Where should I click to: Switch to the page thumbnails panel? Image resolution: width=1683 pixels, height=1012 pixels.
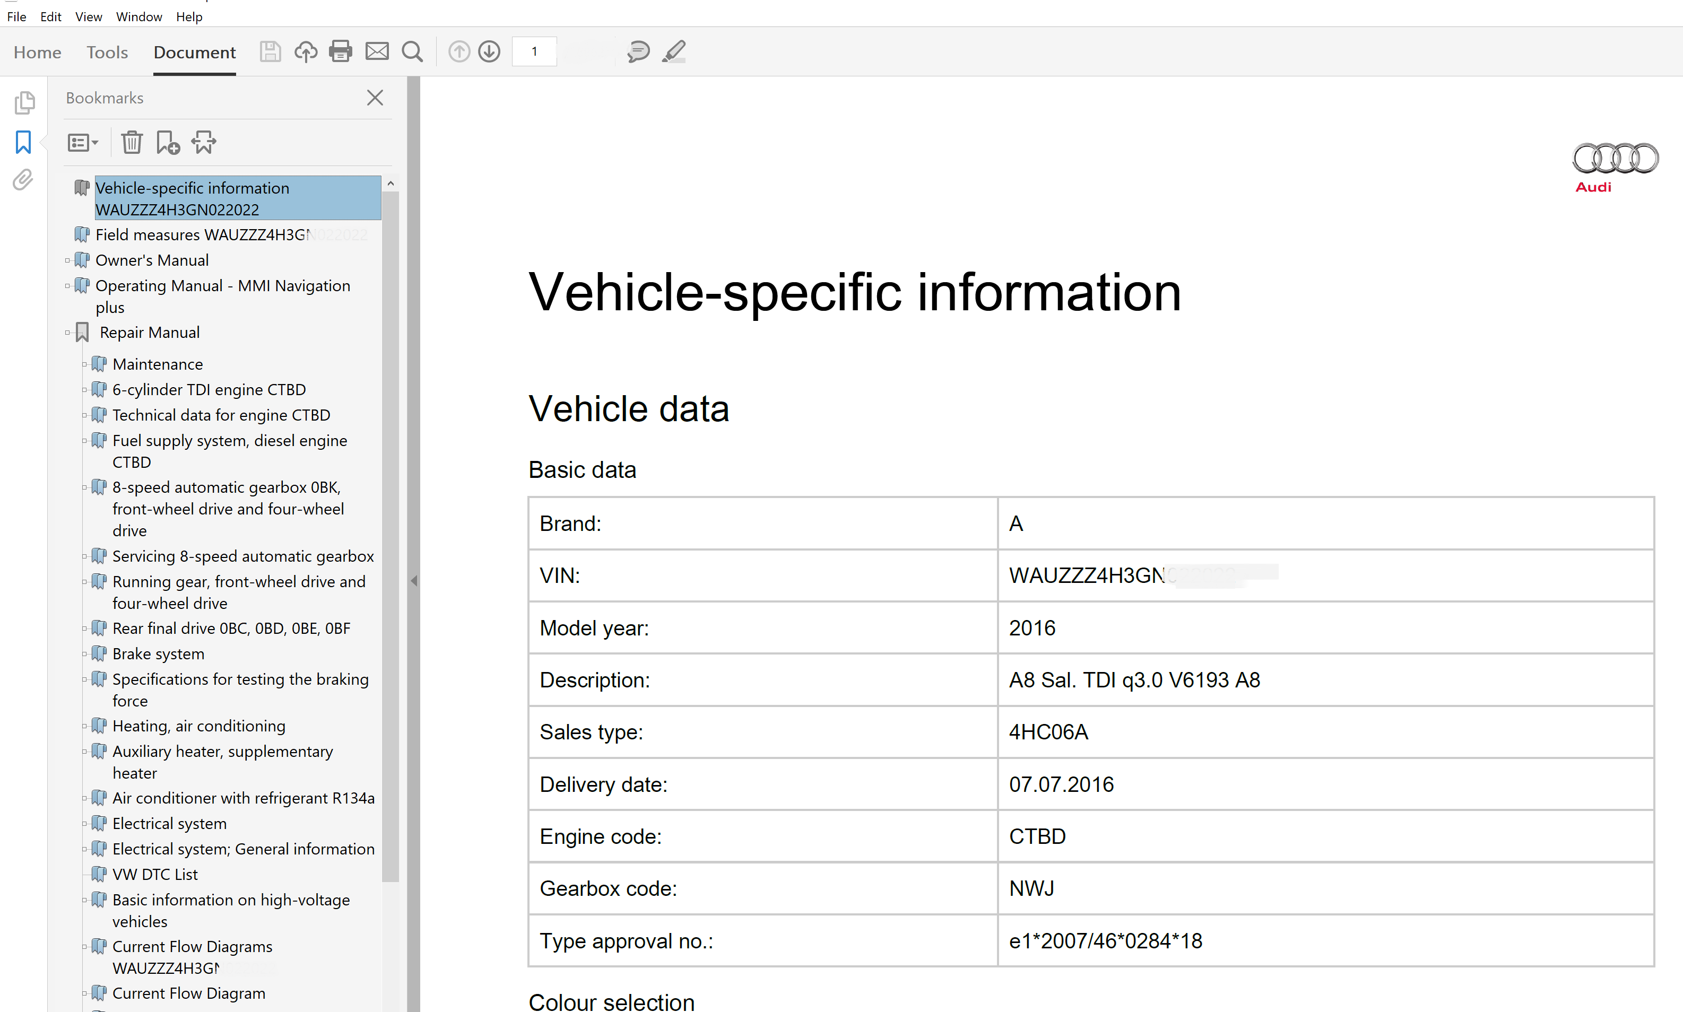coord(25,102)
